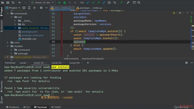Viewport: 194px width, 109px height.
Task: Switch to the Local (3) terminal tab
Action: [57, 63]
